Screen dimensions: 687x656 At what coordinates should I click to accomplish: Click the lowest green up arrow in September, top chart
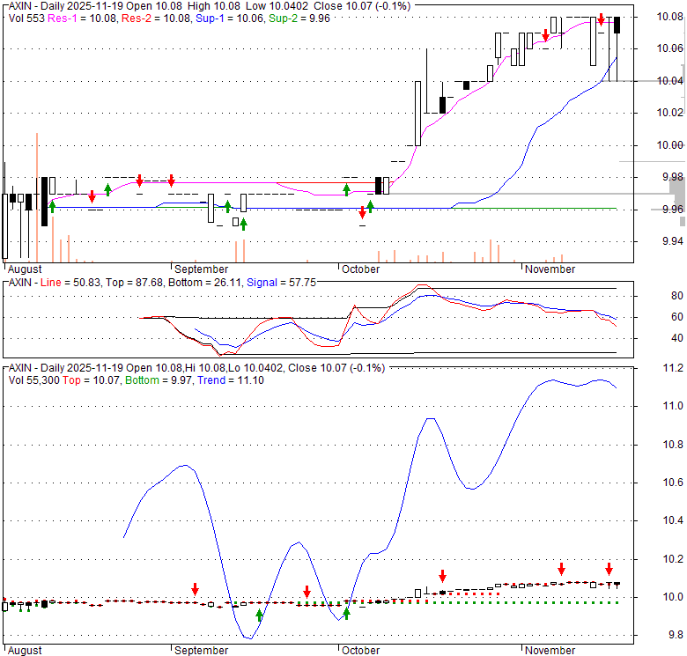tap(243, 224)
